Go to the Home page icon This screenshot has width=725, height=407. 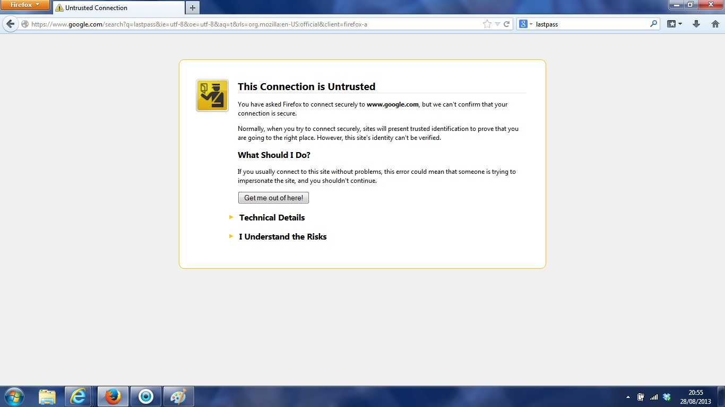click(x=715, y=24)
